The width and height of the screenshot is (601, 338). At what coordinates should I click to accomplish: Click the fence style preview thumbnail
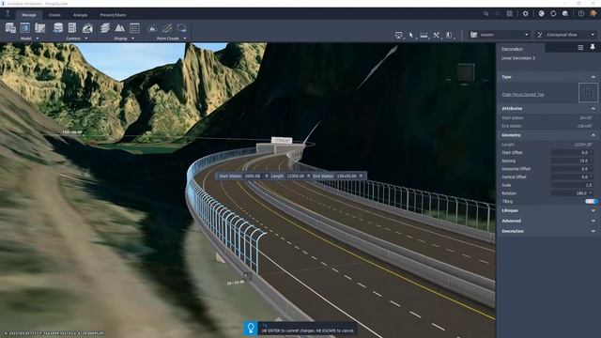(x=588, y=92)
